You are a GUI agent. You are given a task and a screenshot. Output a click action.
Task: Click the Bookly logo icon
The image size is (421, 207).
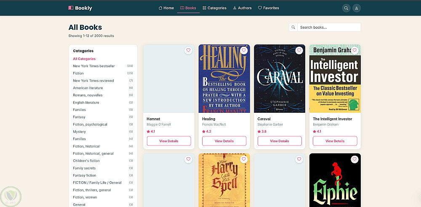(x=71, y=8)
